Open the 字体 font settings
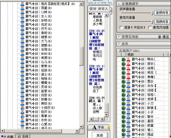The width and height of the screenshot is (171, 138). pyautogui.click(x=98, y=127)
